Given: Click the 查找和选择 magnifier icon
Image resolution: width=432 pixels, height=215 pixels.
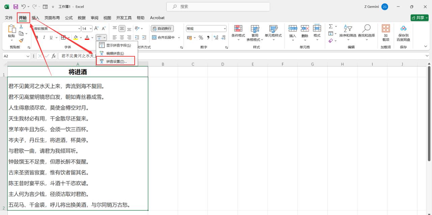Looking at the screenshot, I should 366,29.
